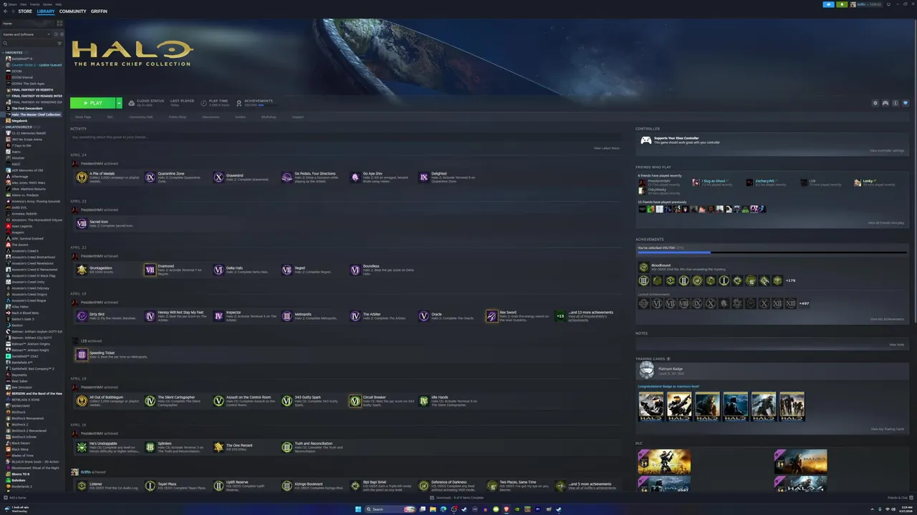This screenshot has width=917, height=515.
Task: Click the Play Time clock icon
Action: click(204, 103)
